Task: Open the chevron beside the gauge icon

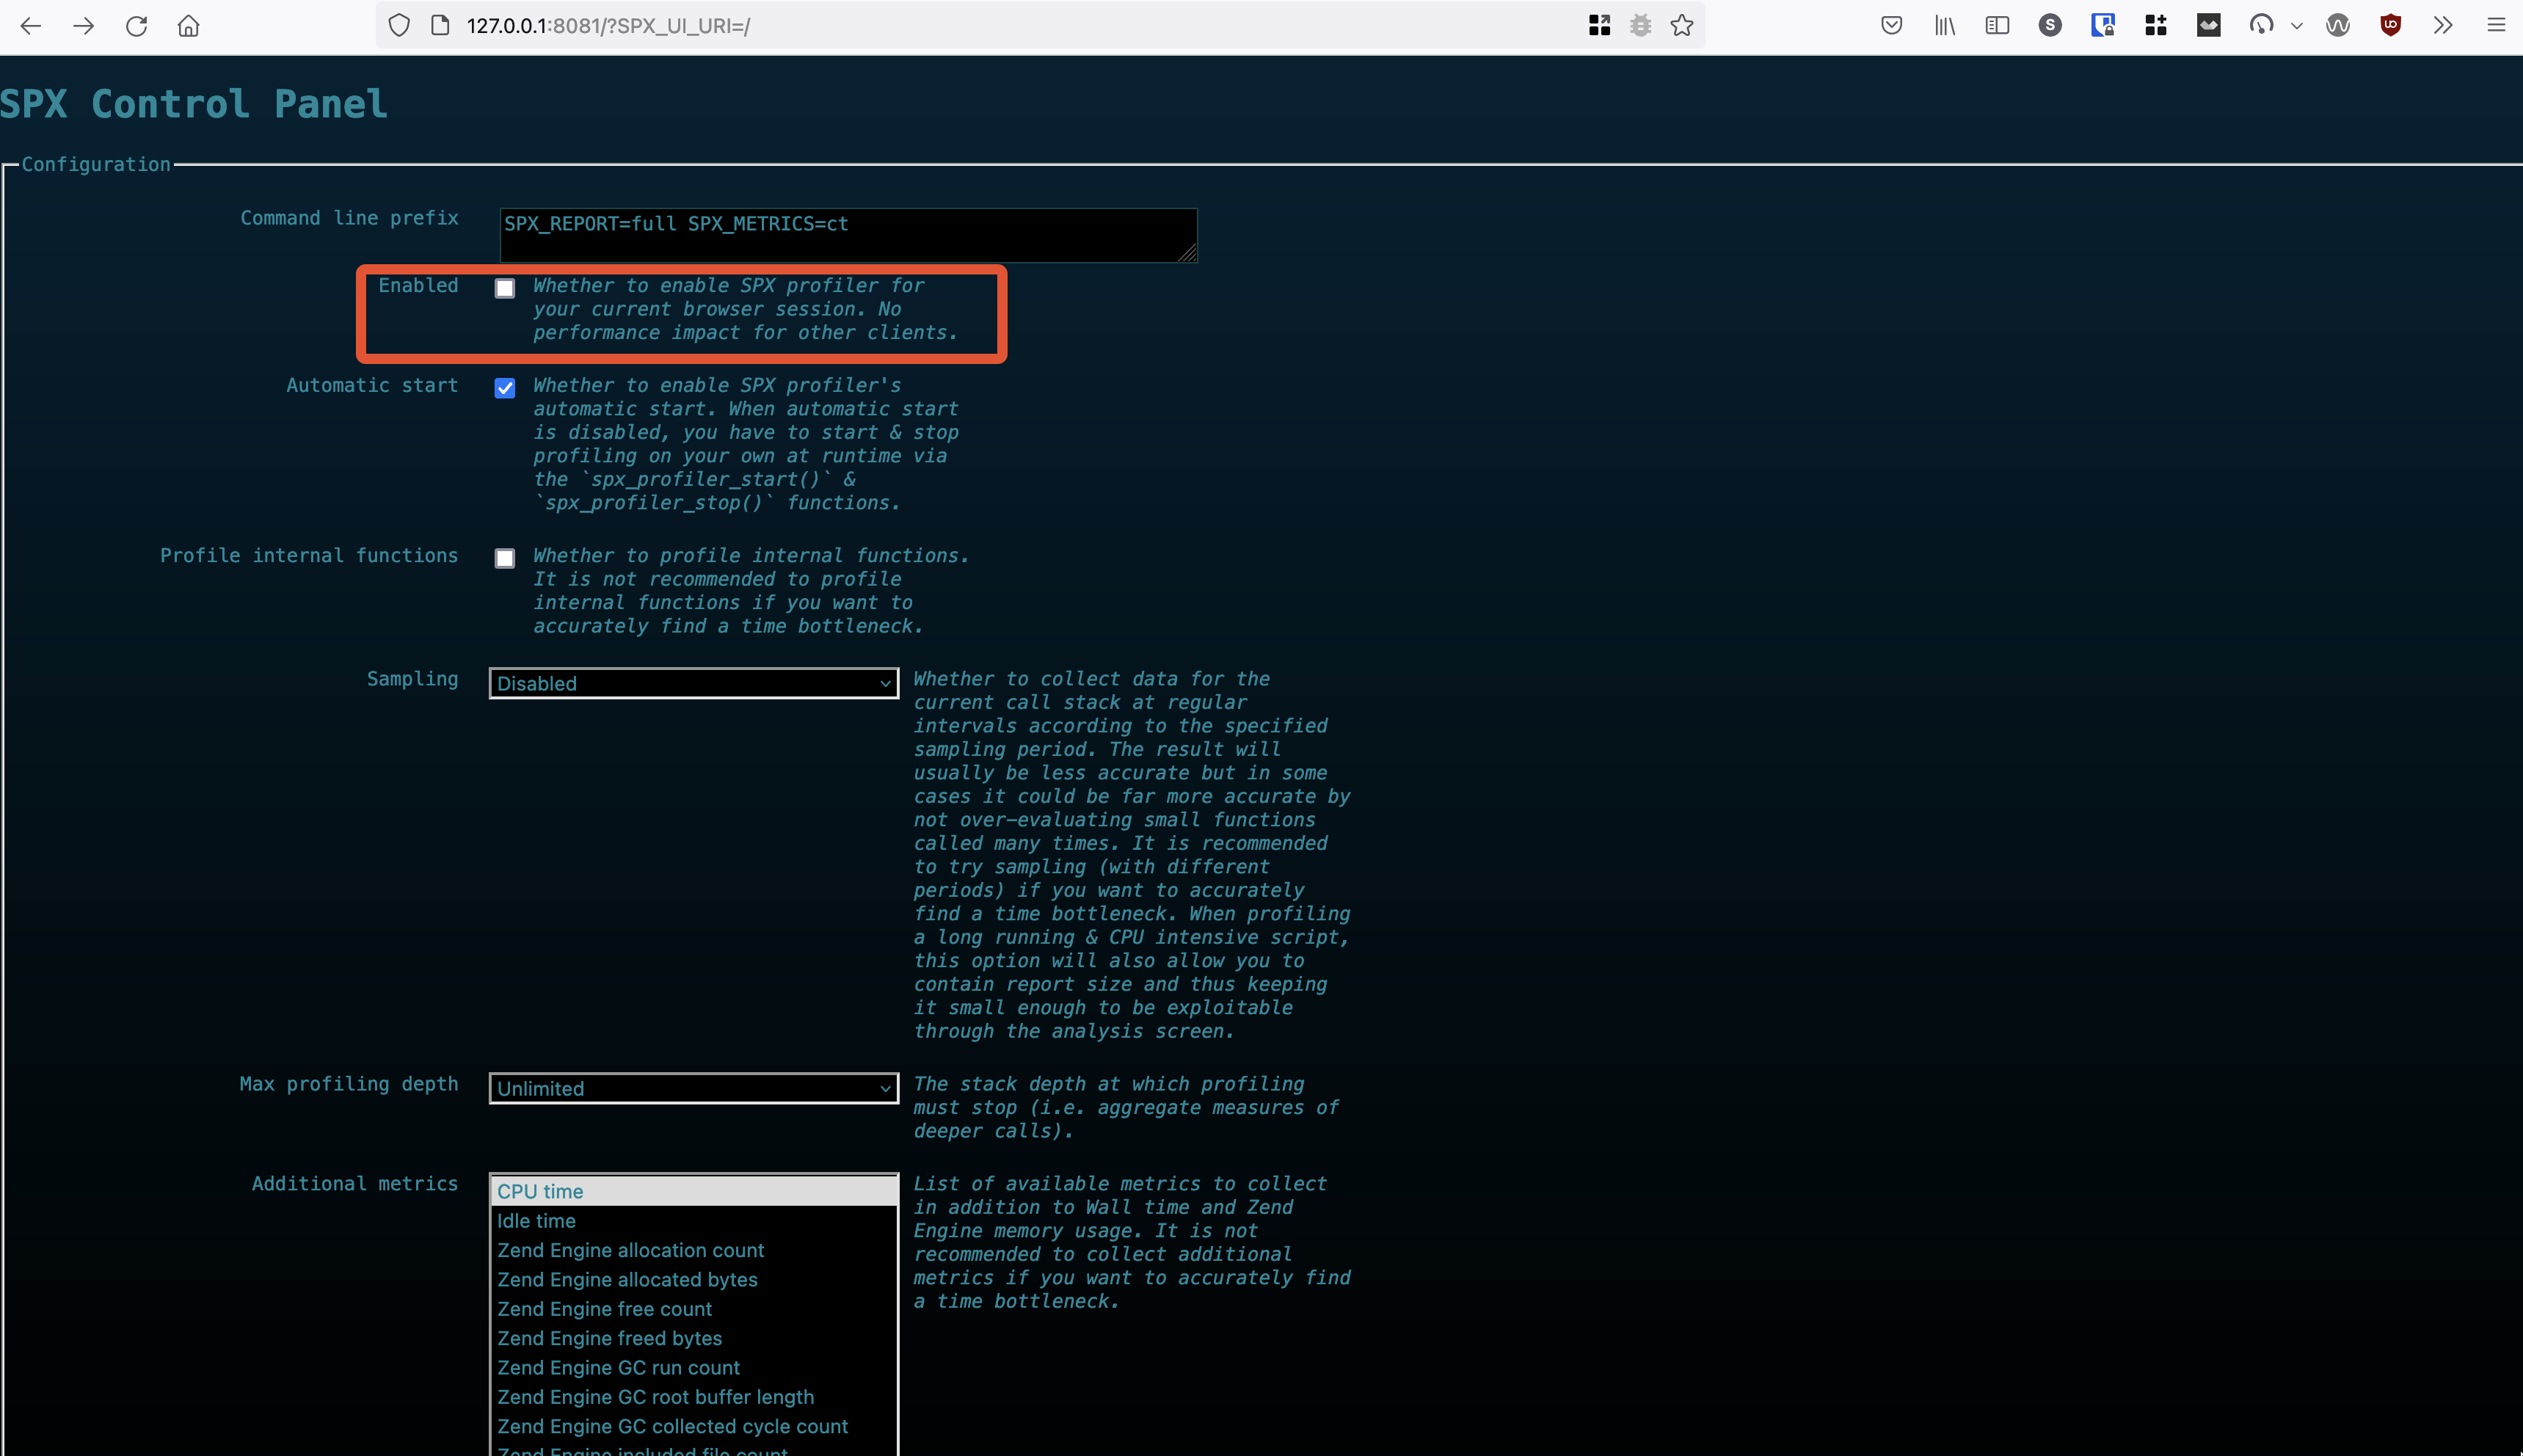Action: coord(2297,27)
